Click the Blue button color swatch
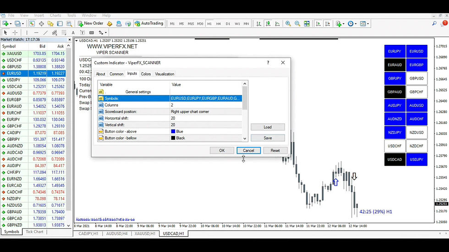 pyautogui.click(x=173, y=131)
